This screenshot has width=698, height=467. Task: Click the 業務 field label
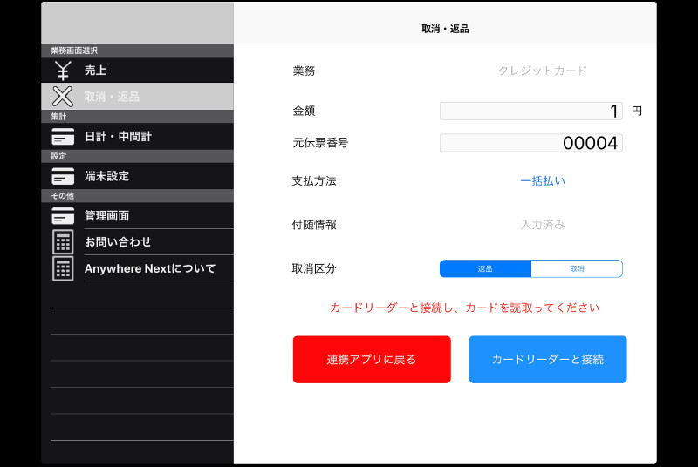[x=304, y=71]
